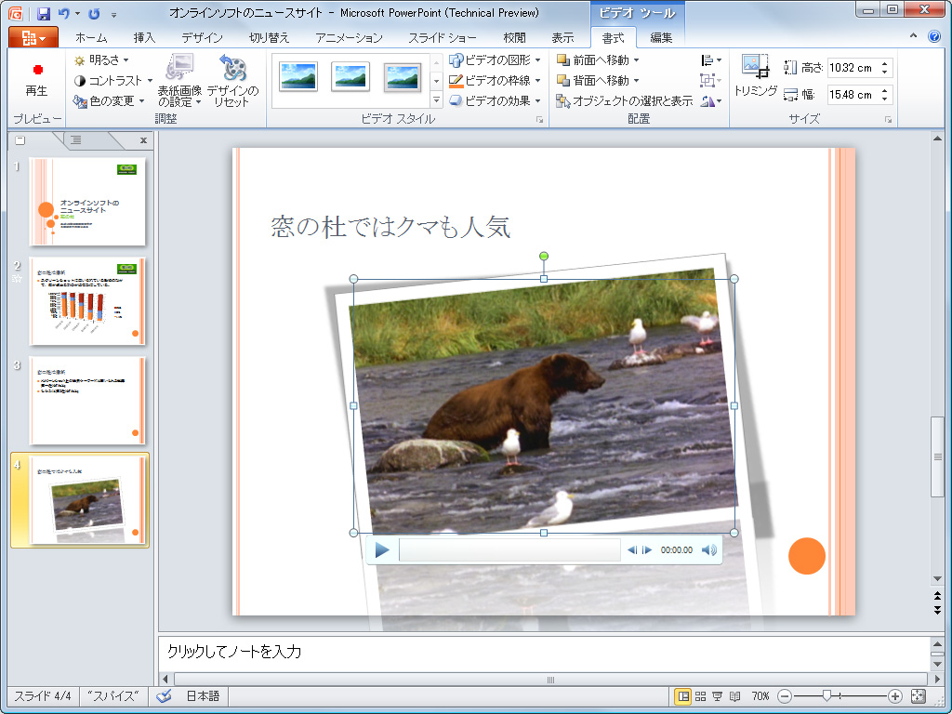Viewport: 952px width, 714px height.
Task: Mute the video using the speaker icon
Action: point(707,549)
